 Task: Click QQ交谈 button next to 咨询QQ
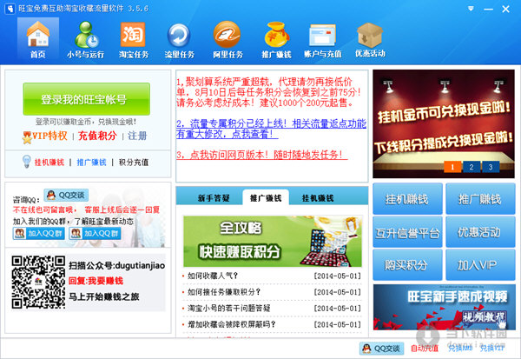point(66,196)
